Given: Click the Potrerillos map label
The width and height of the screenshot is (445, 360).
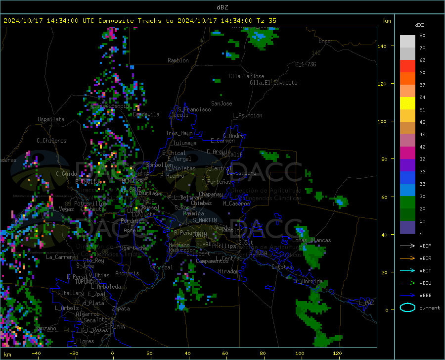Looking at the screenshot, I should click(x=90, y=204).
